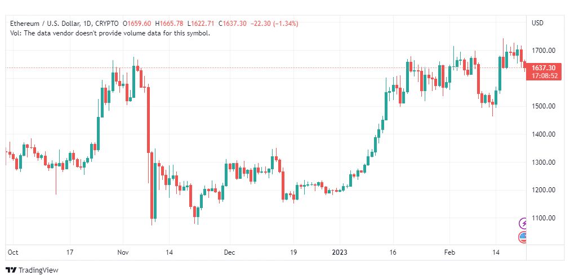The width and height of the screenshot is (570, 280).
Task: Click the volume data unavailable notice
Action: (110, 33)
